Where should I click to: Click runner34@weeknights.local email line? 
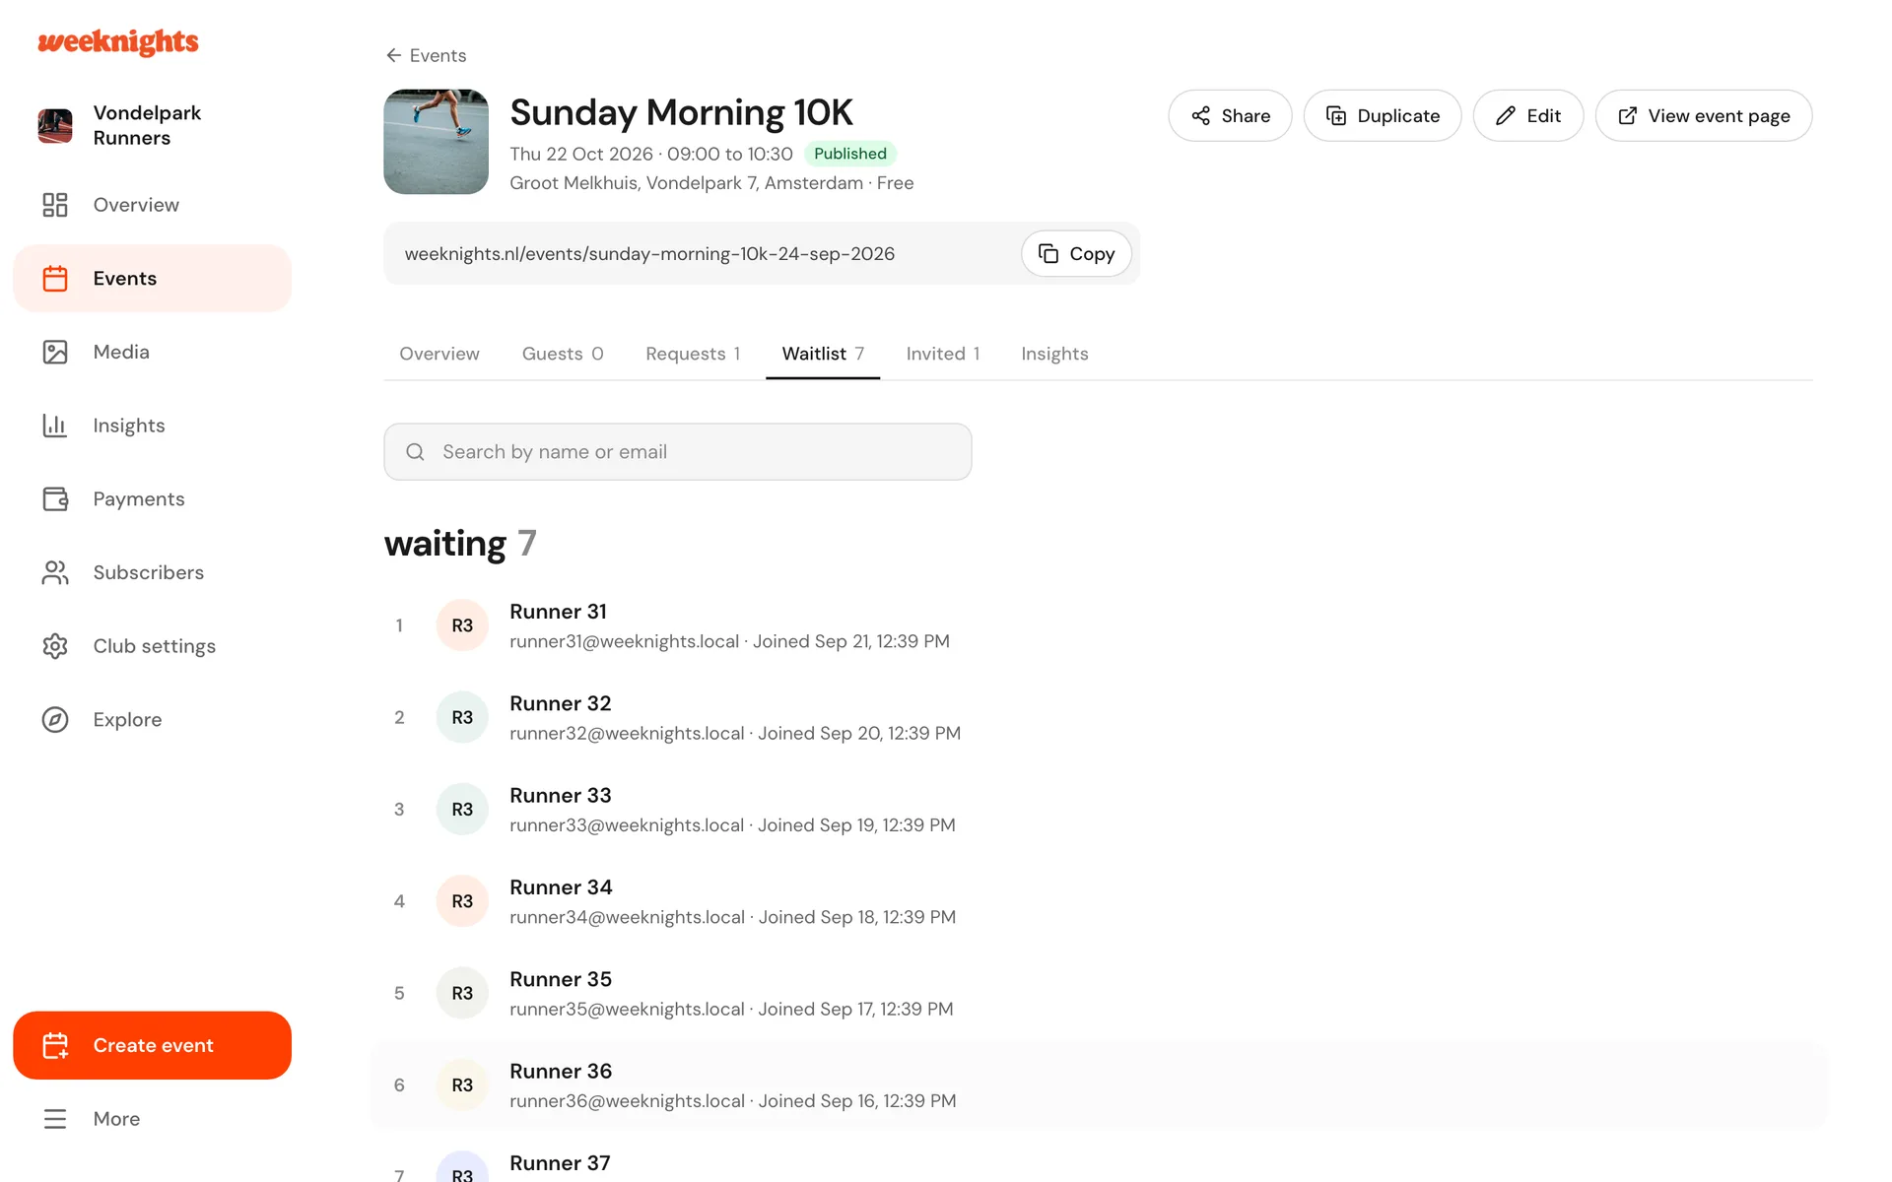pyautogui.click(x=732, y=917)
